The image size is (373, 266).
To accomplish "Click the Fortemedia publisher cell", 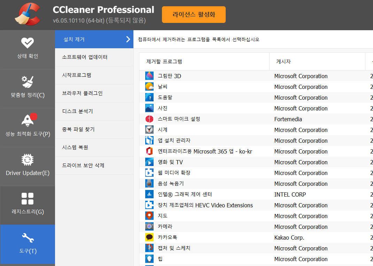I will point(288,119).
